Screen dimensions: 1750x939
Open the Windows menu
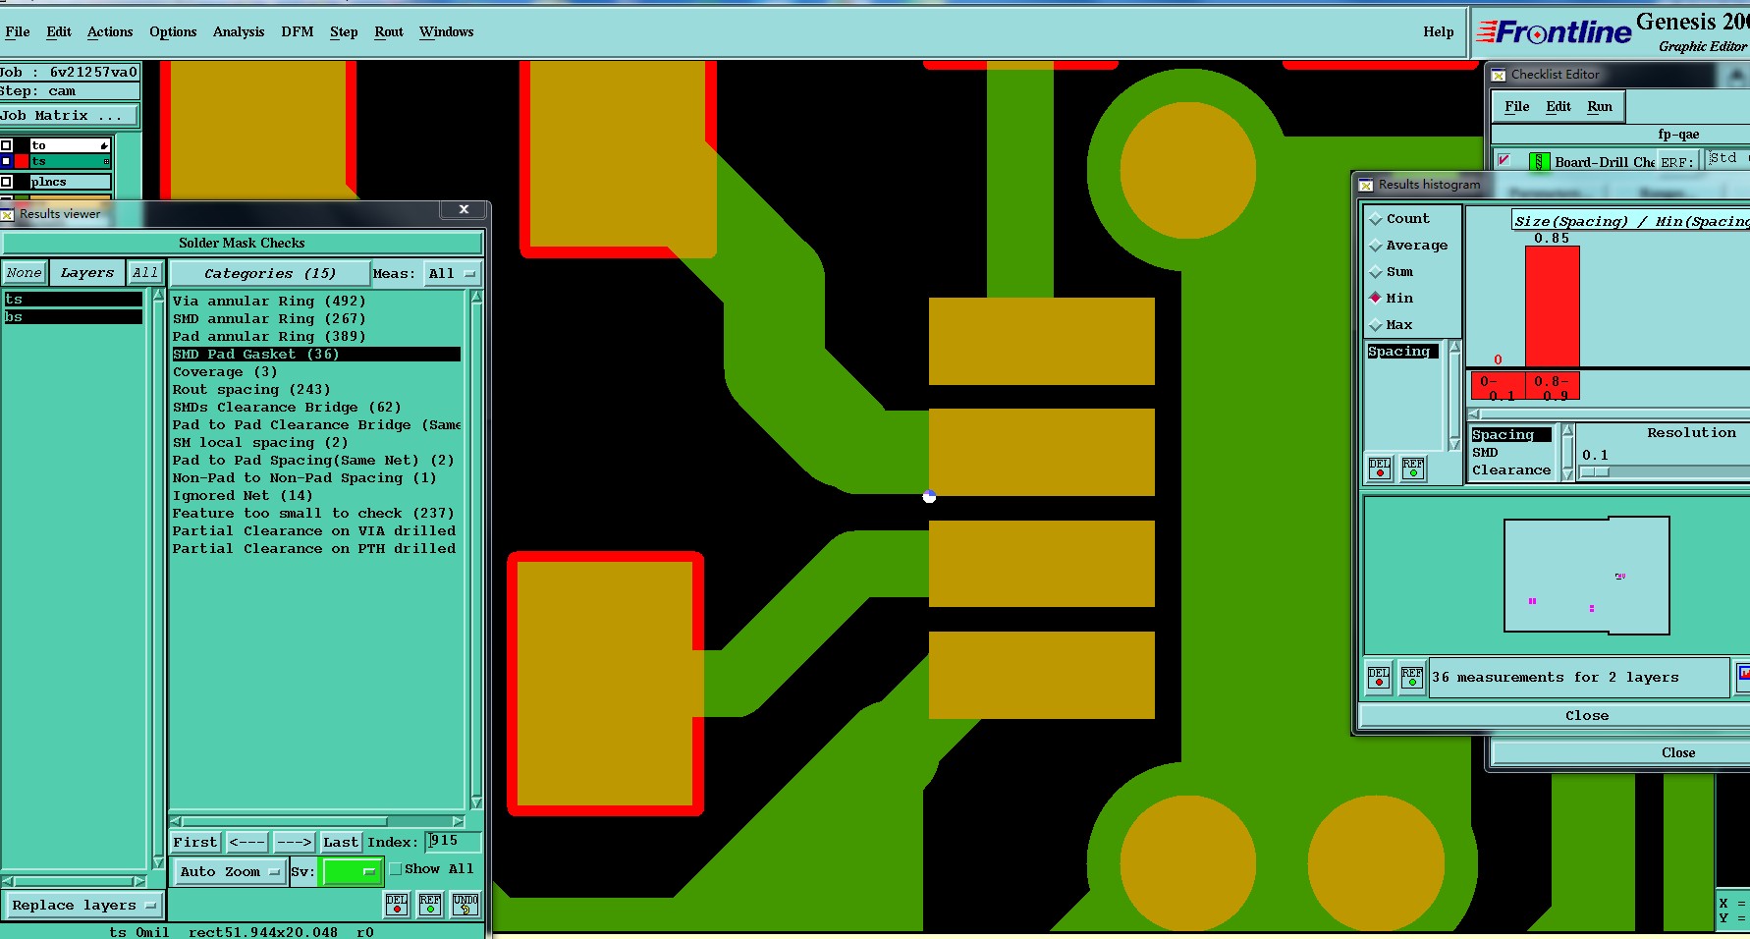pos(447,31)
